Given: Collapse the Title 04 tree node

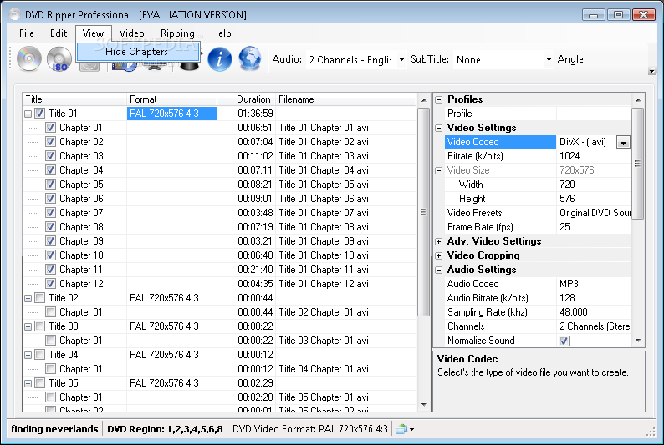Looking at the screenshot, I should (x=28, y=355).
